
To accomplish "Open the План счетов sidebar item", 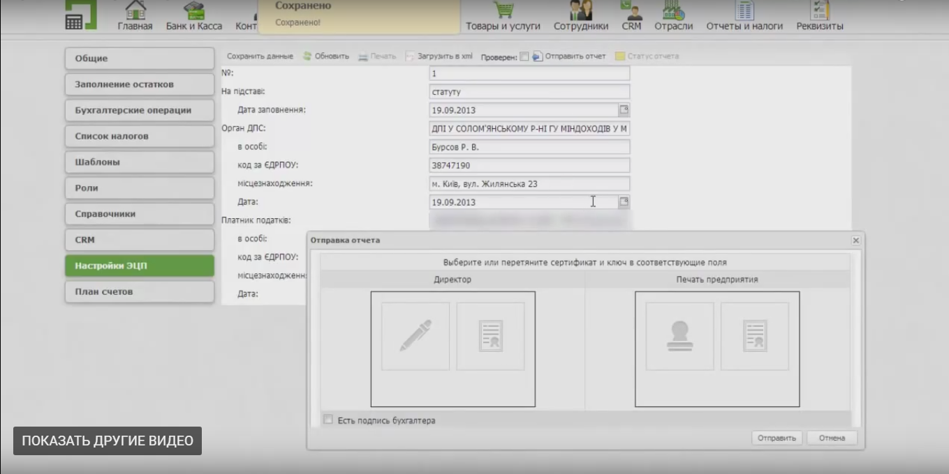I will coord(139,291).
